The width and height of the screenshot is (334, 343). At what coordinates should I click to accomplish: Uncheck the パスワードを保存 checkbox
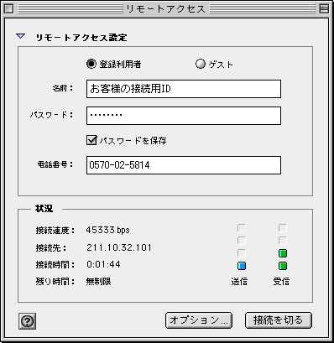point(91,140)
